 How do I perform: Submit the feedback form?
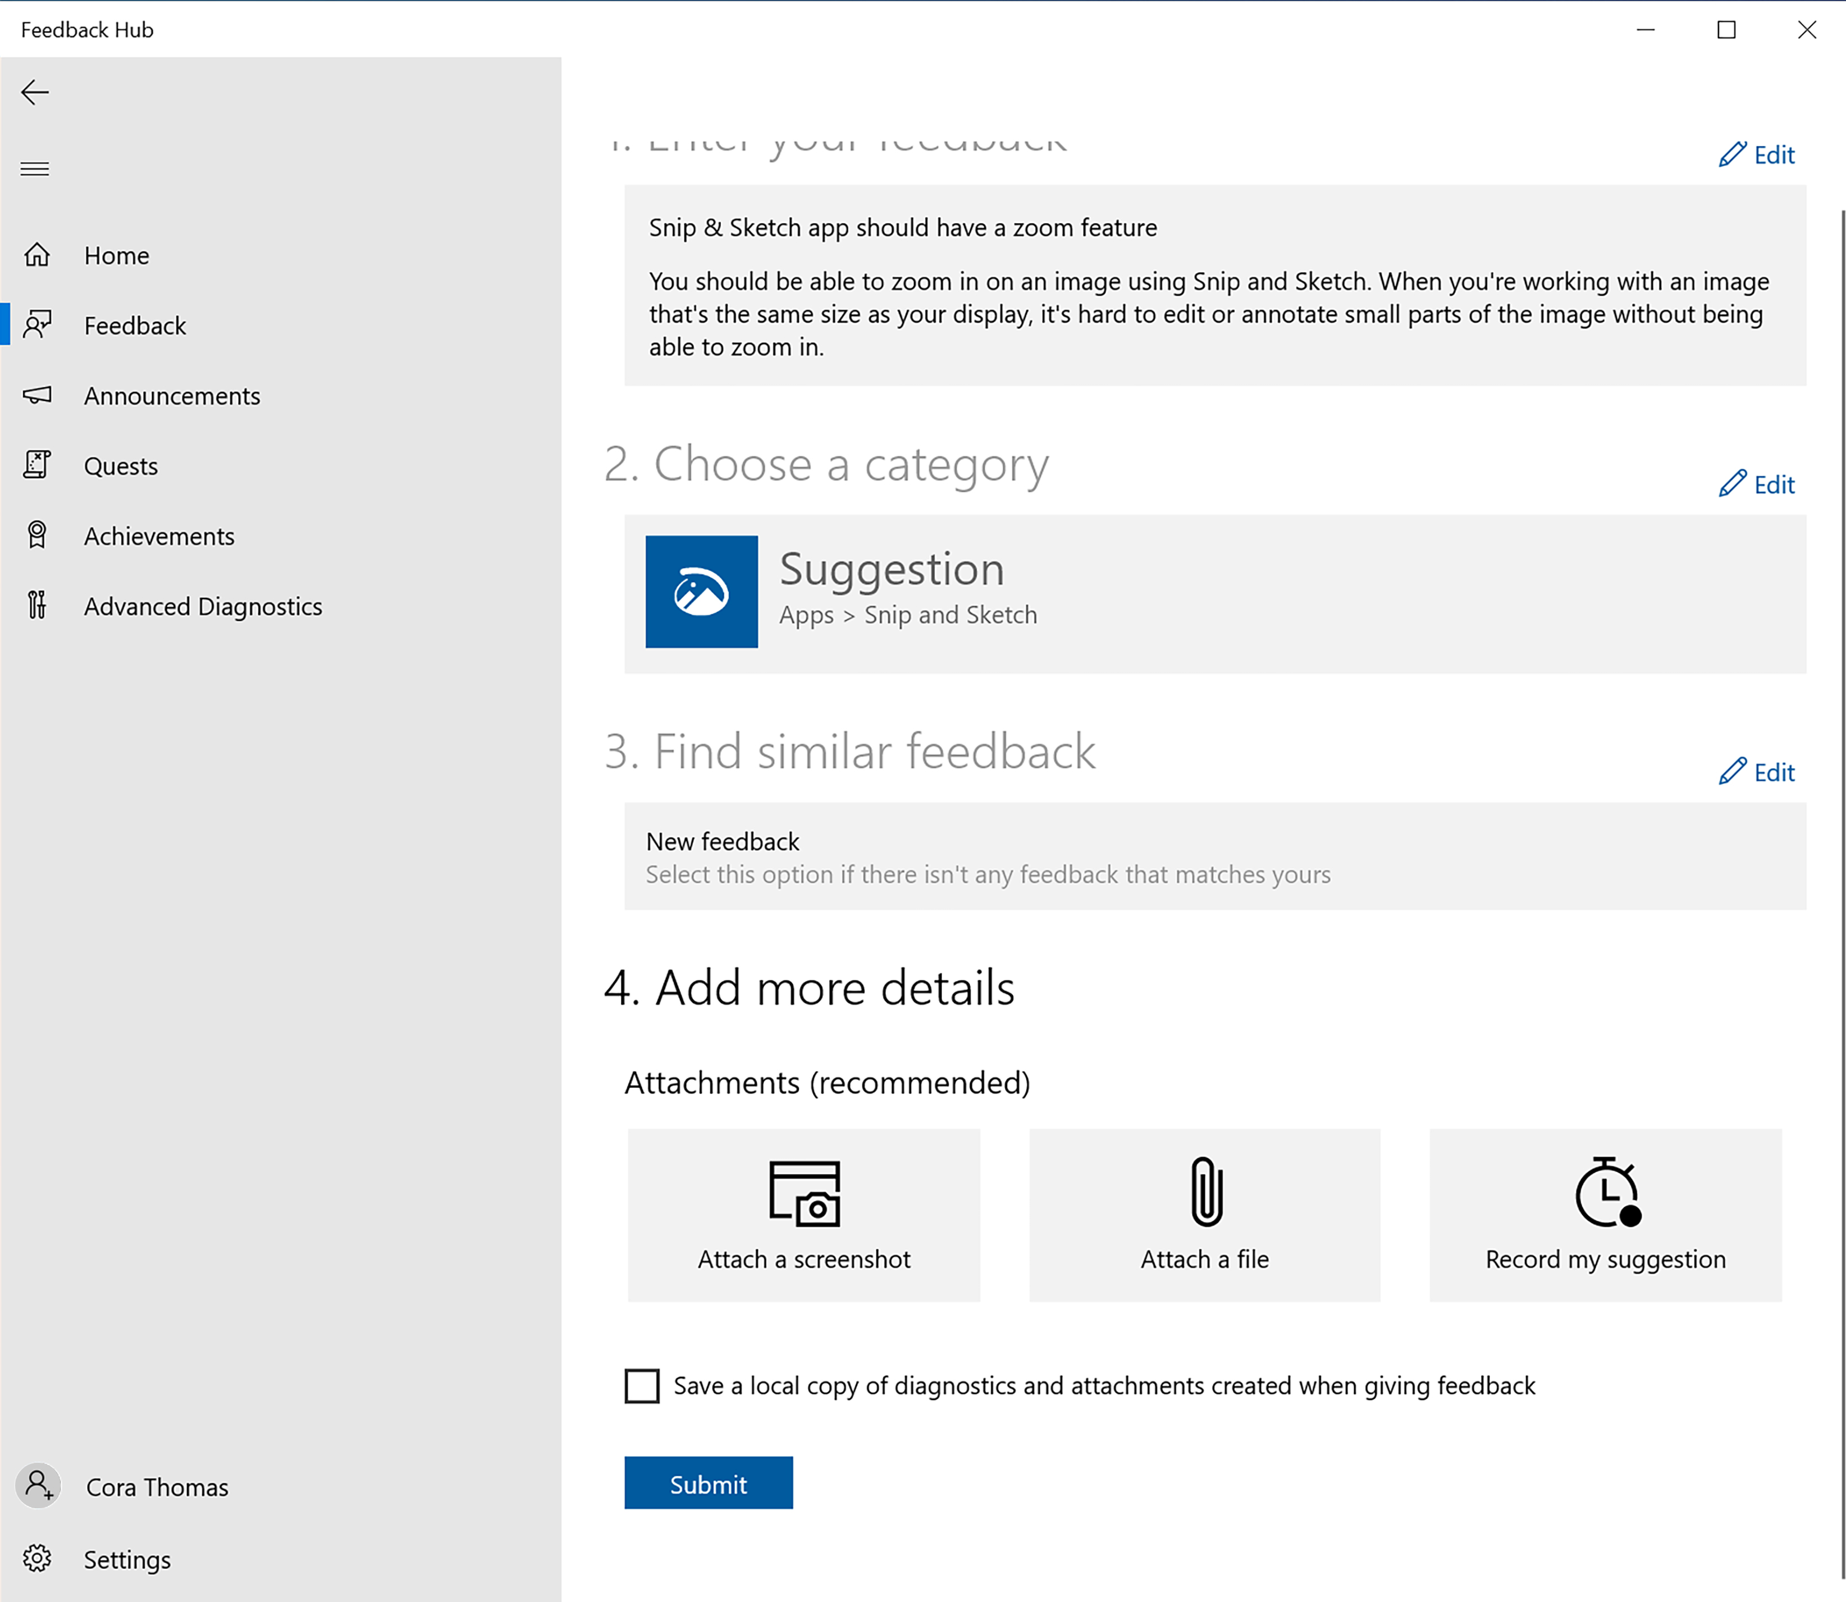(x=710, y=1483)
